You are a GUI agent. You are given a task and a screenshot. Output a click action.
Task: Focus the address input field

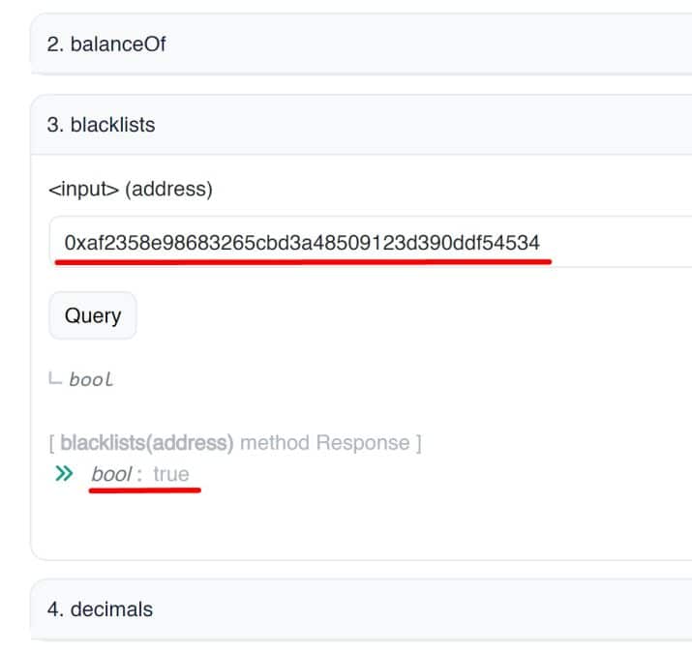click(371, 242)
